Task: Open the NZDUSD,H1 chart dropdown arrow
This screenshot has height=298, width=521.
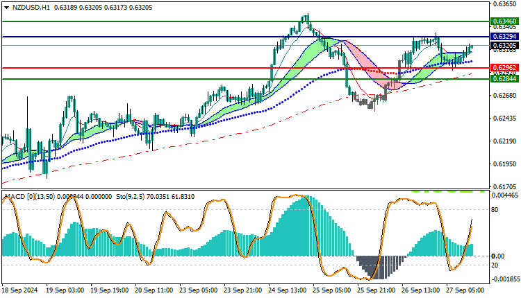Action: click(x=7, y=8)
